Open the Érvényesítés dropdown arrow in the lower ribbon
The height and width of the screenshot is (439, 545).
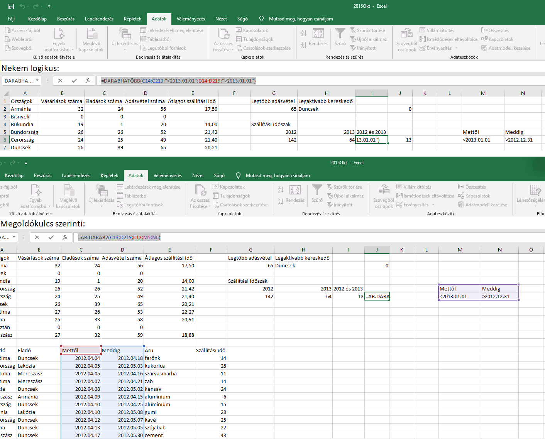coord(433,205)
